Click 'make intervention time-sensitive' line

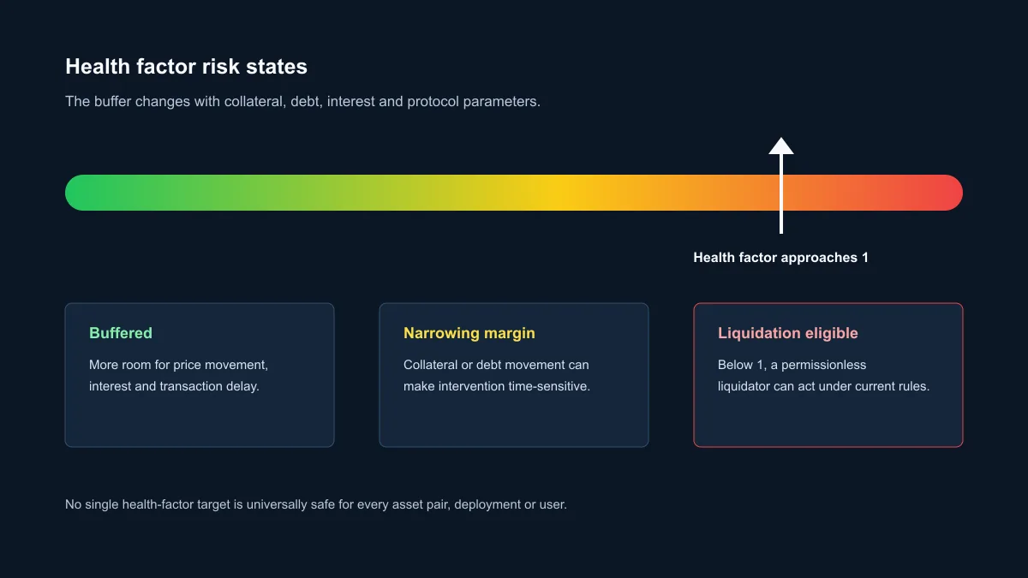click(497, 386)
